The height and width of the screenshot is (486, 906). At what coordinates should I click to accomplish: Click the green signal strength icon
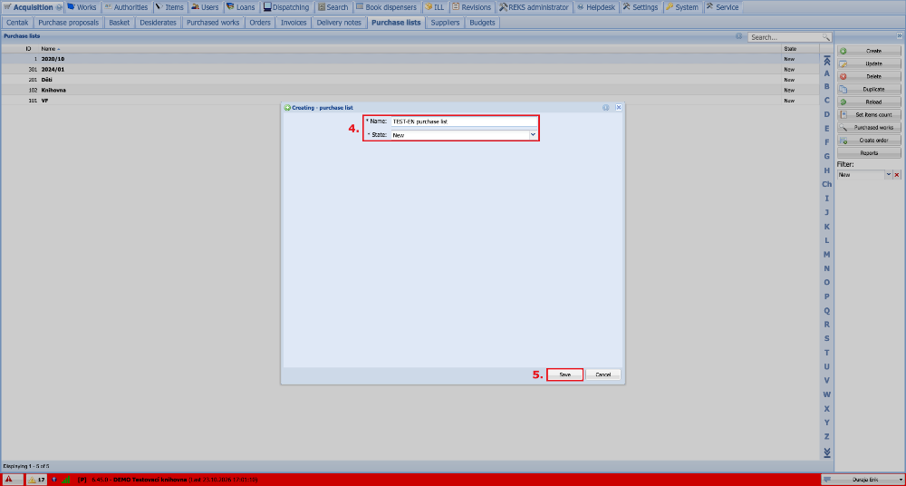[x=66, y=480]
